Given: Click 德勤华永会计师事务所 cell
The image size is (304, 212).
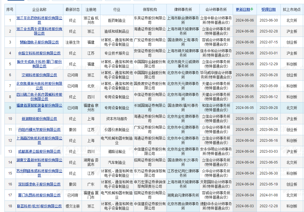Looking at the screenshot, I should click(x=216, y=206).
